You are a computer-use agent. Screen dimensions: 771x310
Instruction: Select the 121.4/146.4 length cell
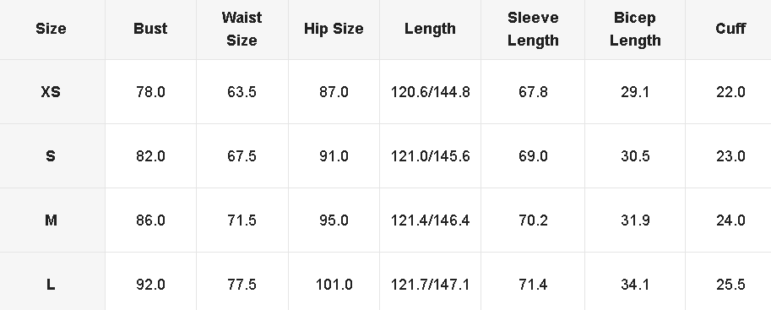[430, 220]
